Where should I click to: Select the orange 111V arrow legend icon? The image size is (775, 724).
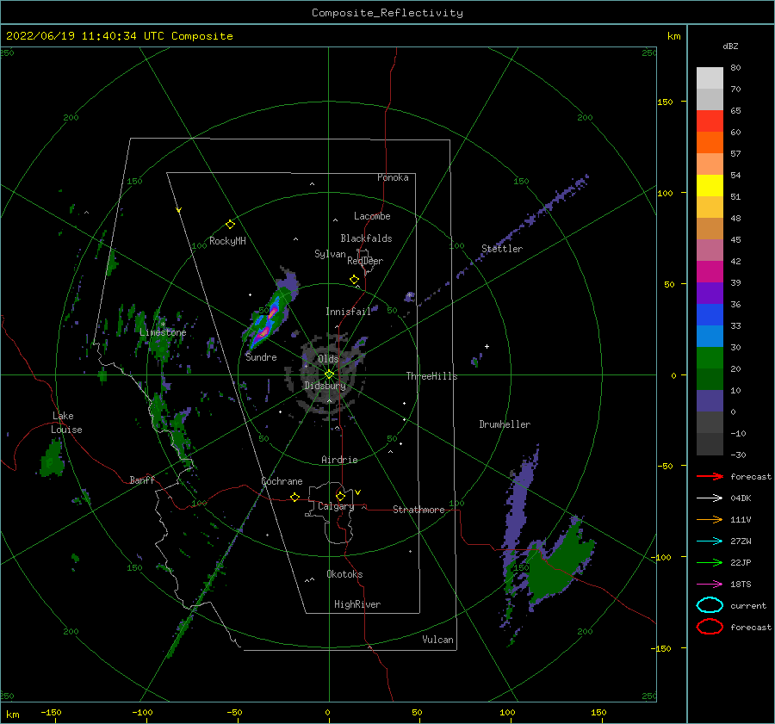point(710,519)
